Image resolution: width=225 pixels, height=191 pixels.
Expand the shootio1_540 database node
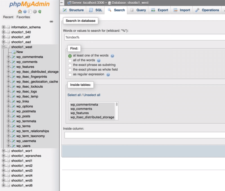pos(3,32)
